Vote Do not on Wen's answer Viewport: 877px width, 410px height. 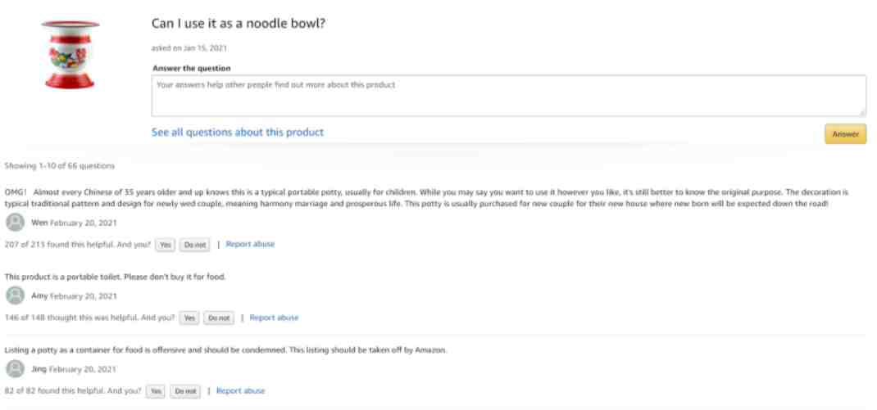[x=194, y=245]
